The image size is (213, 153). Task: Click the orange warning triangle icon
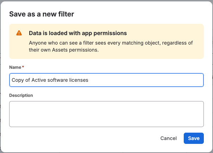[x=19, y=33]
